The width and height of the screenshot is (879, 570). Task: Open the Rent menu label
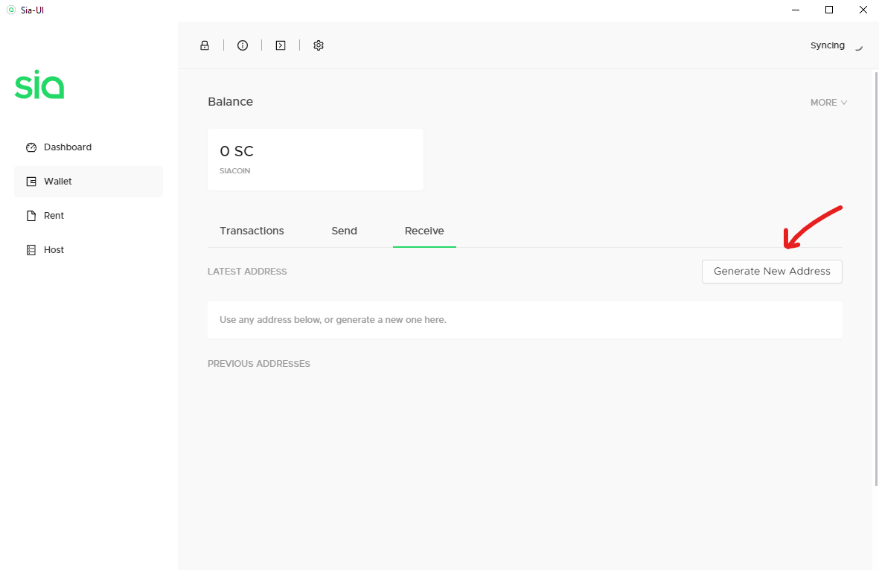54,216
